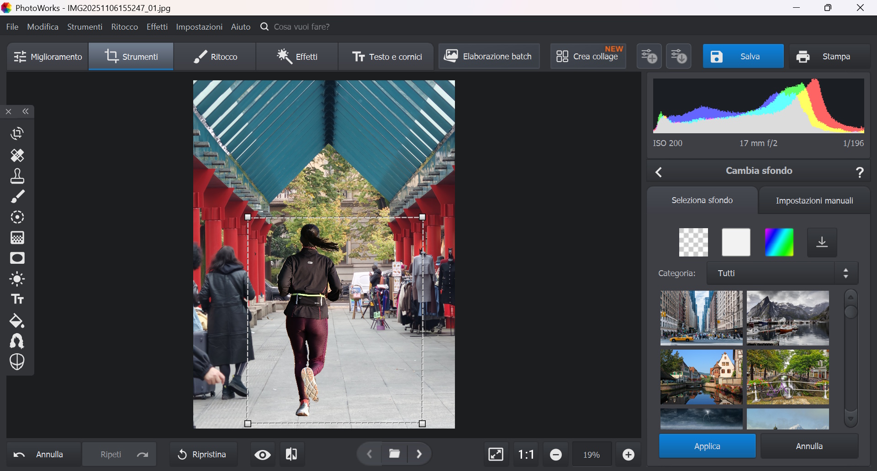Pick the rainbow gradient color background
The height and width of the screenshot is (471, 877).
coord(779,242)
